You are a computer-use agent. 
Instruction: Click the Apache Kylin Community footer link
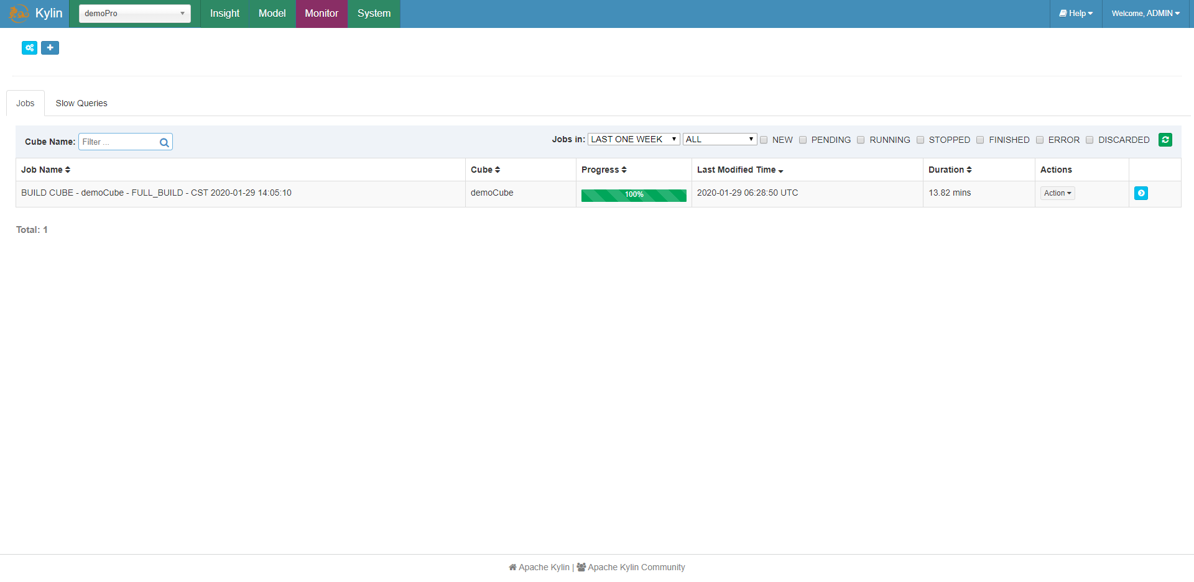pyautogui.click(x=636, y=566)
